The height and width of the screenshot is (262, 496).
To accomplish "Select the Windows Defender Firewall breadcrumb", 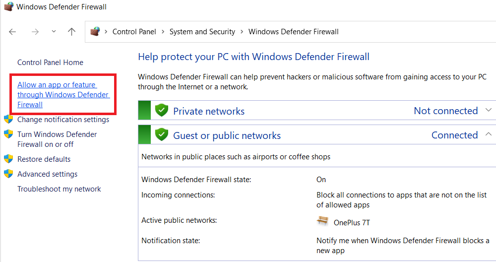I will (293, 32).
